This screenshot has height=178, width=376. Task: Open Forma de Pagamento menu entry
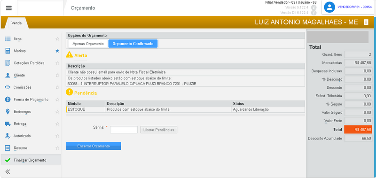tap(31, 100)
